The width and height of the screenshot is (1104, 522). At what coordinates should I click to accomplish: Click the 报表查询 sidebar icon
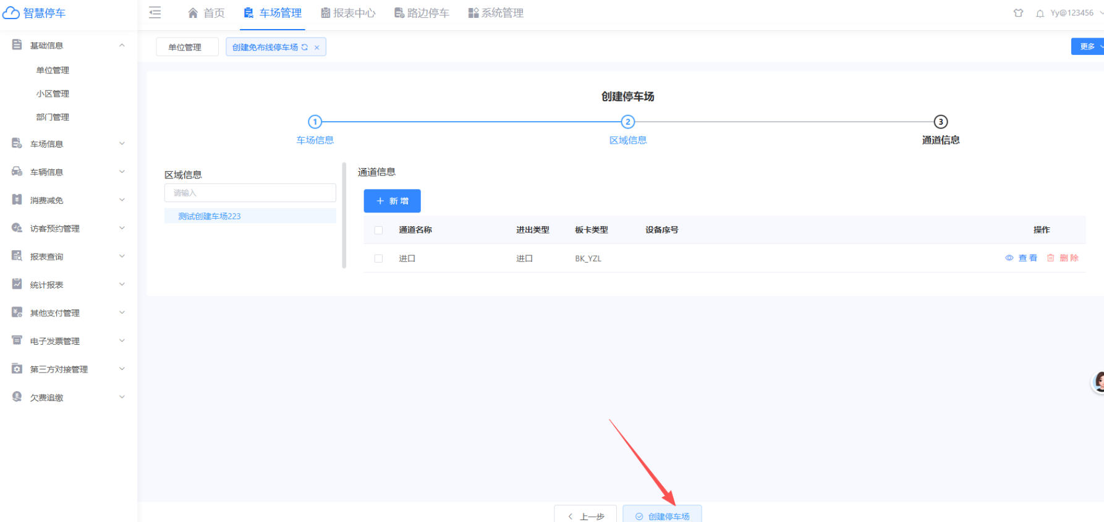[17, 256]
